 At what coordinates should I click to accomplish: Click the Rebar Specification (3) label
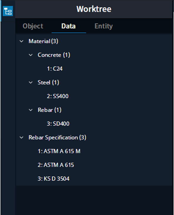[57, 137]
